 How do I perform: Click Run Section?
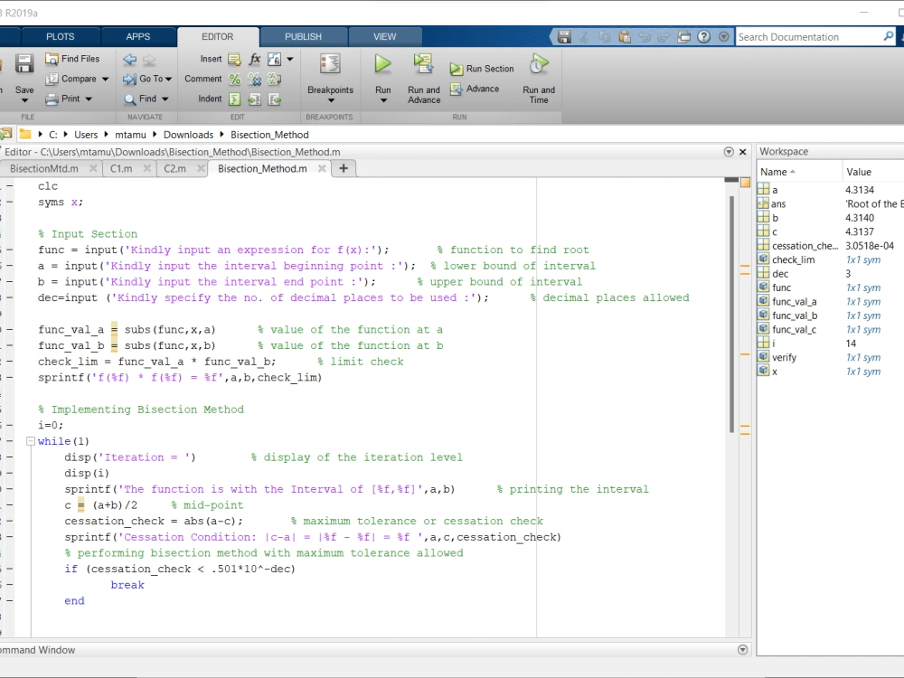pos(482,69)
